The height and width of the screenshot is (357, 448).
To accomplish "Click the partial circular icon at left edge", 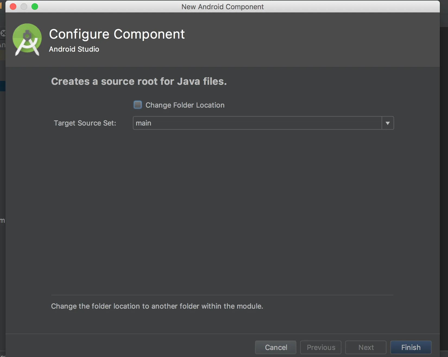I will 3,33.
